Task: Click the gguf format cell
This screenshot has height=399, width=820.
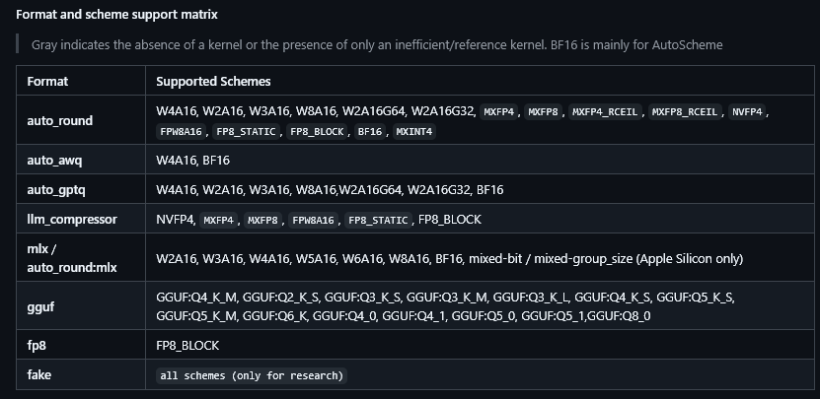Action: [x=81, y=306]
